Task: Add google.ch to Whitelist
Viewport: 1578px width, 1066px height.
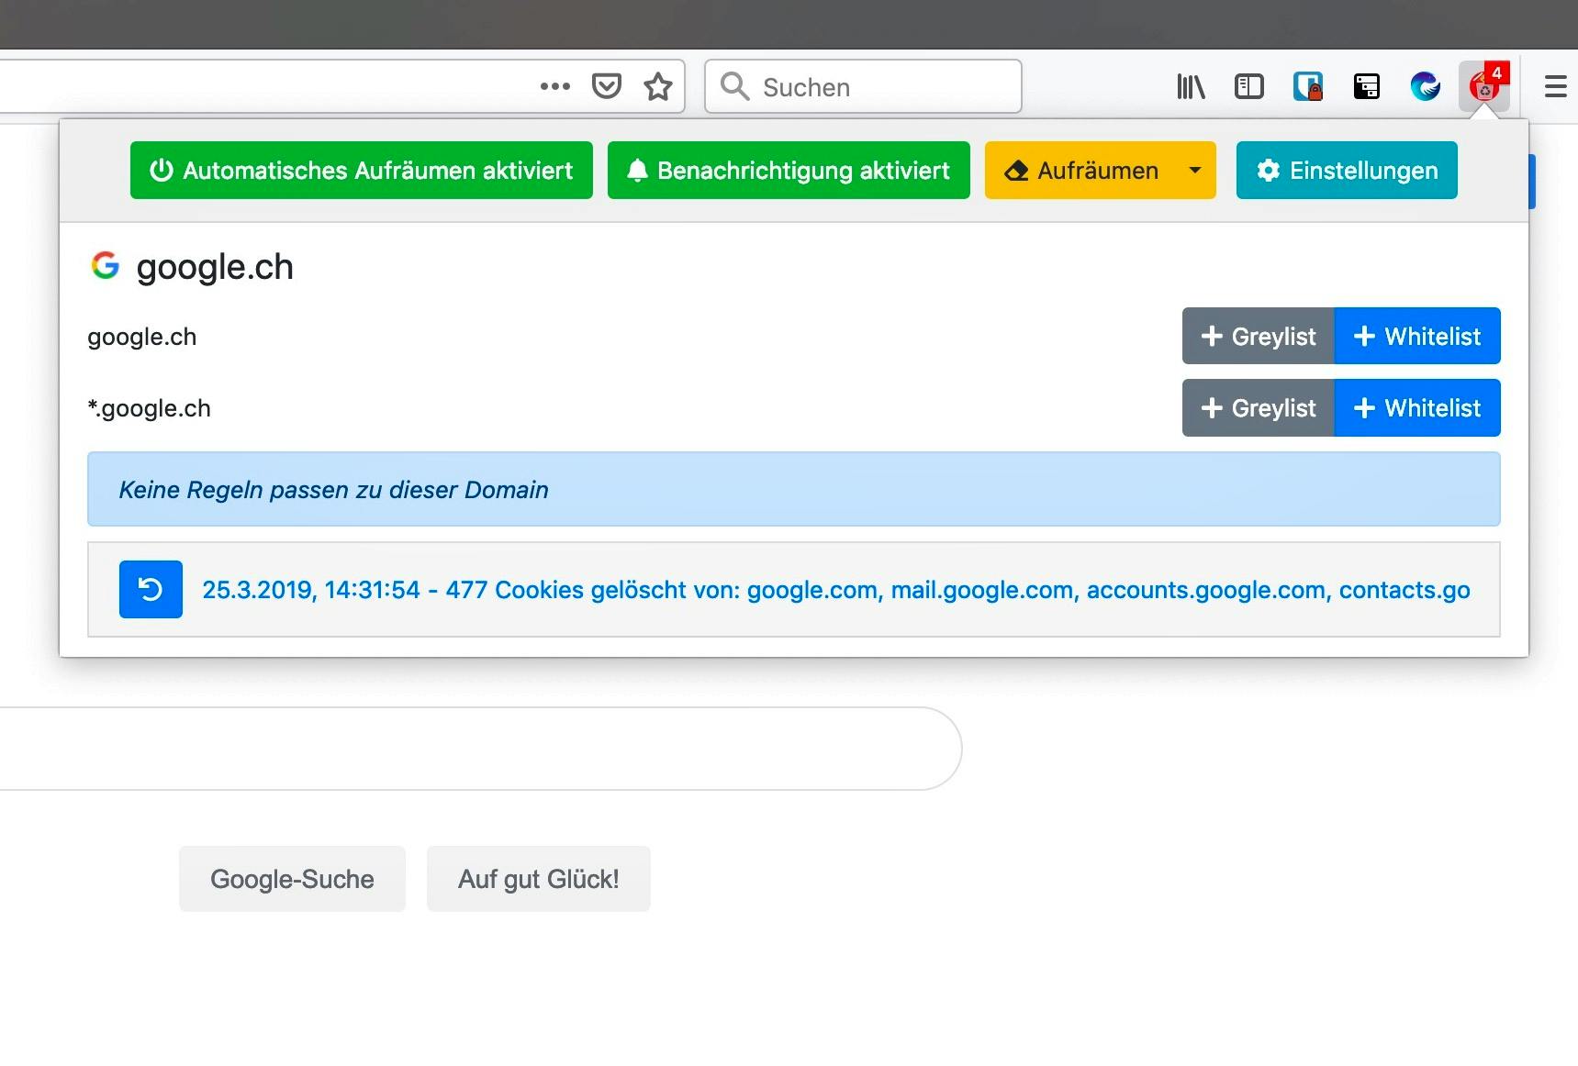Action: pos(1417,336)
